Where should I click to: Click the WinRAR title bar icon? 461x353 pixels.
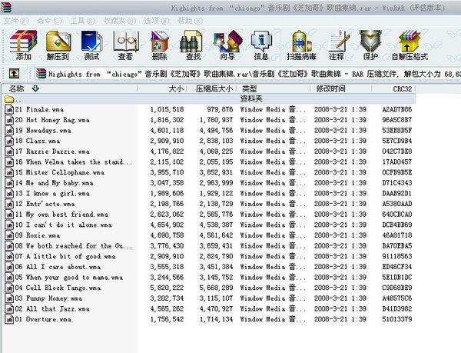coord(5,7)
